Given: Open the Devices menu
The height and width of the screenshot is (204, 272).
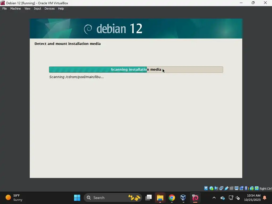Looking at the screenshot, I should (x=49, y=8).
